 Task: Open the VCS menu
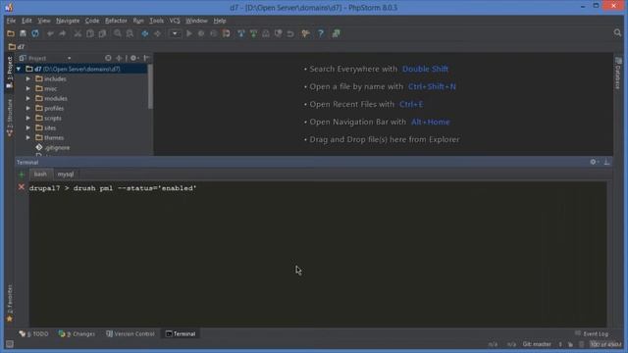[175, 21]
